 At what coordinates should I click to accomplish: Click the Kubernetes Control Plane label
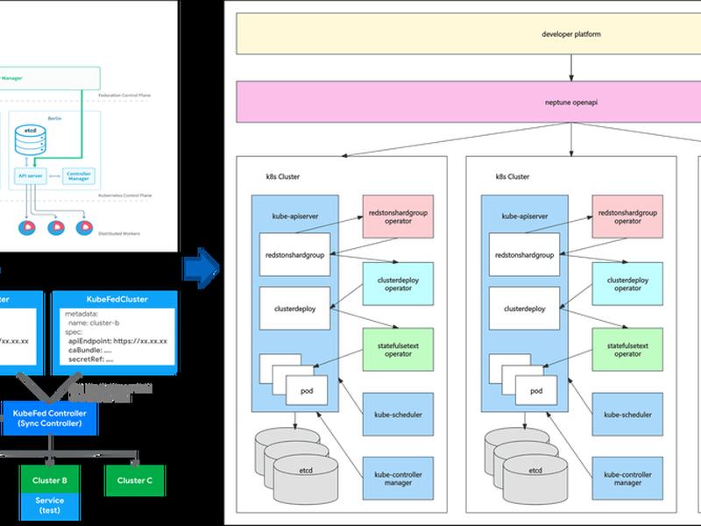click(124, 195)
